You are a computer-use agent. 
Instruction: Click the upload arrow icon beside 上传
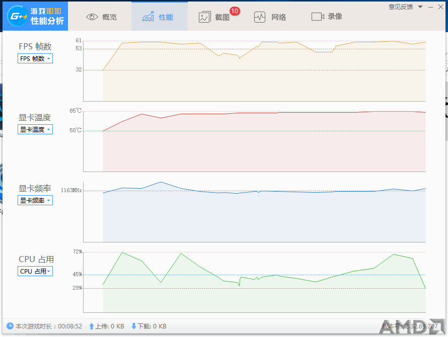click(x=92, y=326)
